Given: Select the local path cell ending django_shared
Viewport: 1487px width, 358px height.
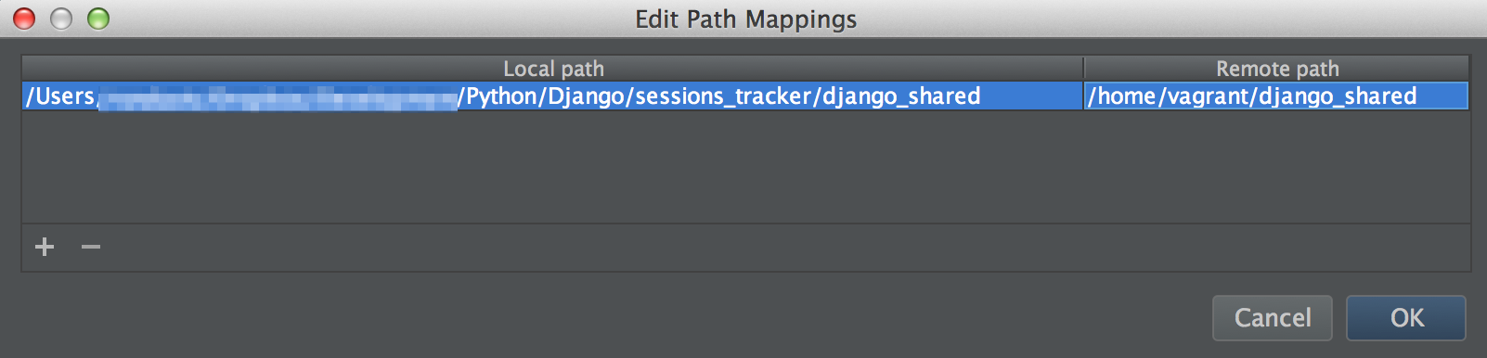Looking at the screenshot, I should (553, 96).
